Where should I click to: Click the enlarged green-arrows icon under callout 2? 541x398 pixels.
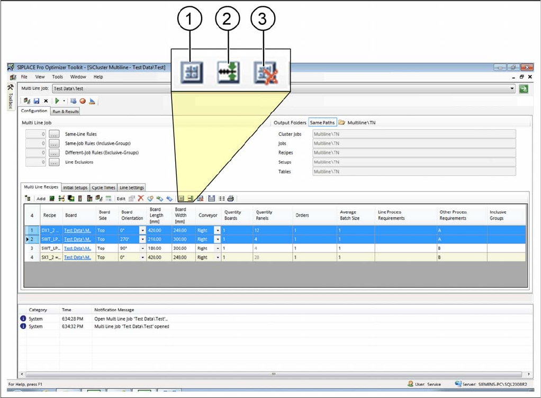point(229,72)
